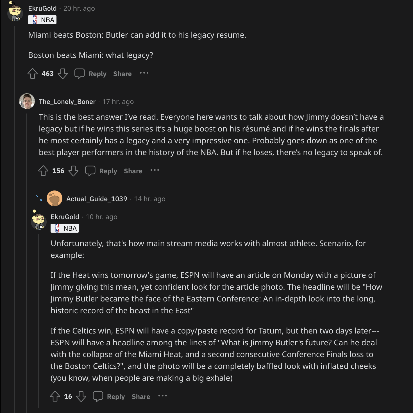Open Actual_Guide_1039's profile link
The width and height of the screenshot is (413, 413).
click(x=97, y=199)
